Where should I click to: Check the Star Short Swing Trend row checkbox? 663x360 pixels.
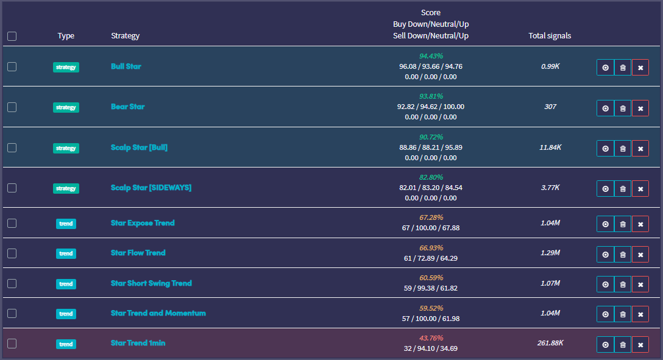click(12, 283)
